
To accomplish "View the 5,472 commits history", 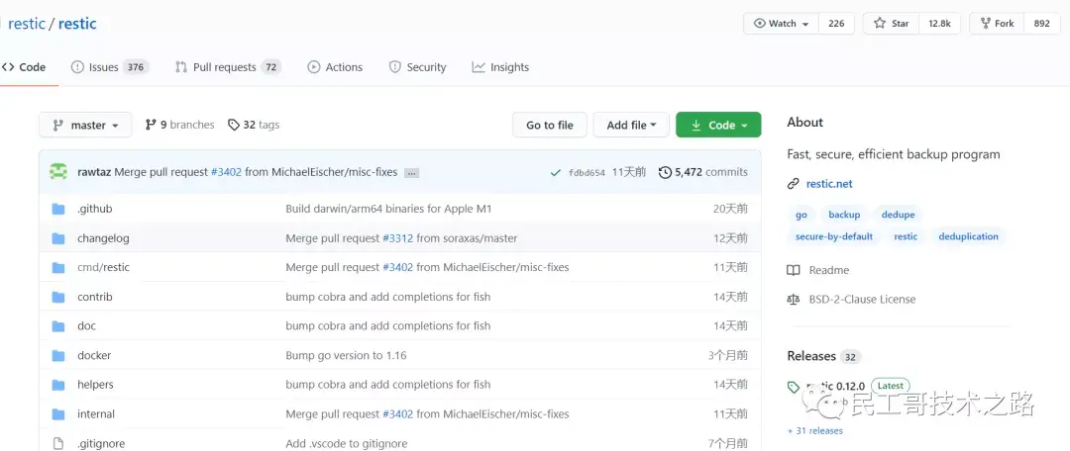I will point(702,172).
